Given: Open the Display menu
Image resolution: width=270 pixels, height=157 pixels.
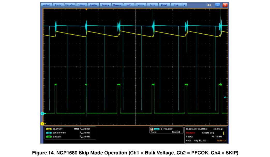Looking at the screenshot, I should tap(93, 5).
